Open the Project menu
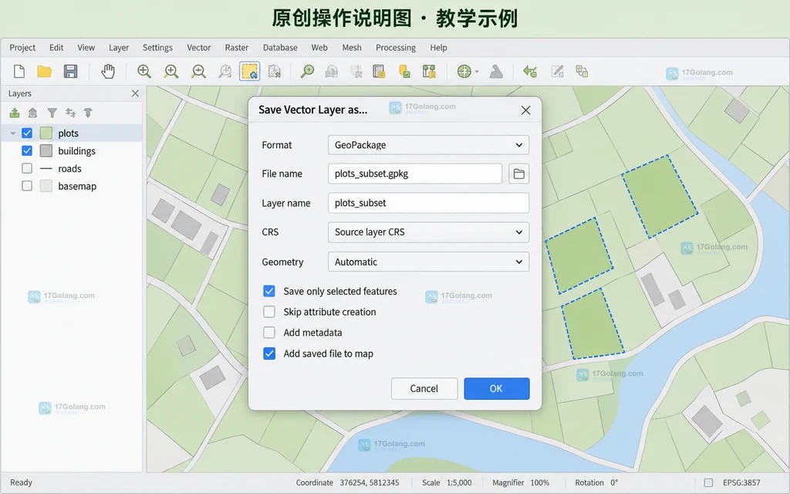The image size is (790, 494). pos(22,47)
